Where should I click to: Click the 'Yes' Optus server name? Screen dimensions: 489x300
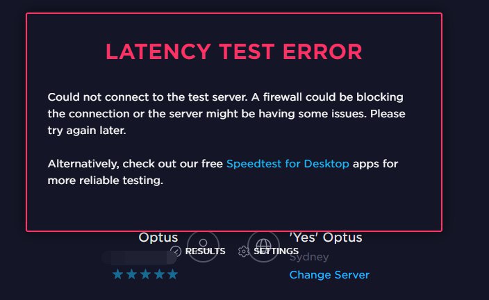pyautogui.click(x=326, y=238)
